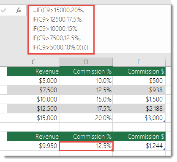Viewport: 177px width, 162px height.
Task: Click the upper table's Revenue header cell
Action: point(33,71)
